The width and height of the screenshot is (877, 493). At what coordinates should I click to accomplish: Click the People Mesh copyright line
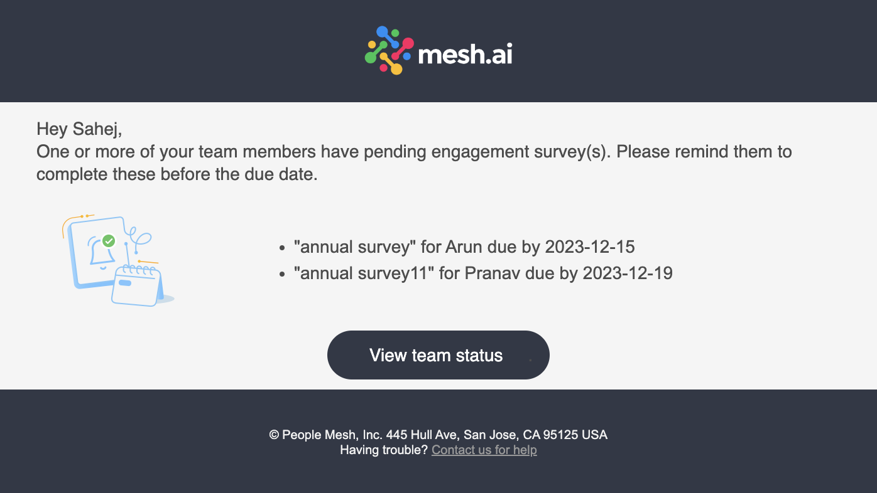pos(438,435)
